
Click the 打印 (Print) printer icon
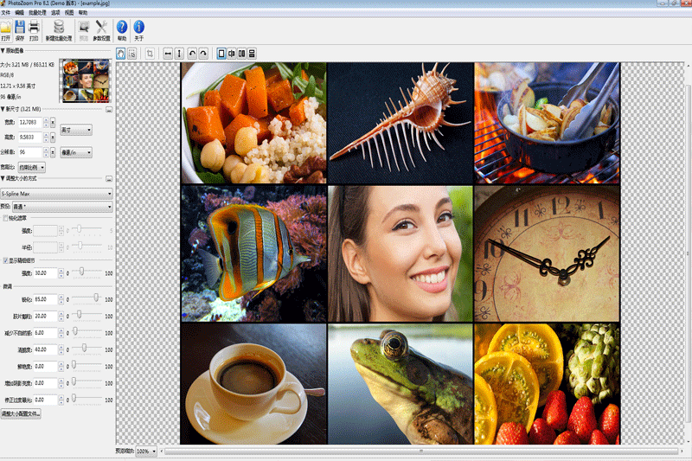[34, 29]
